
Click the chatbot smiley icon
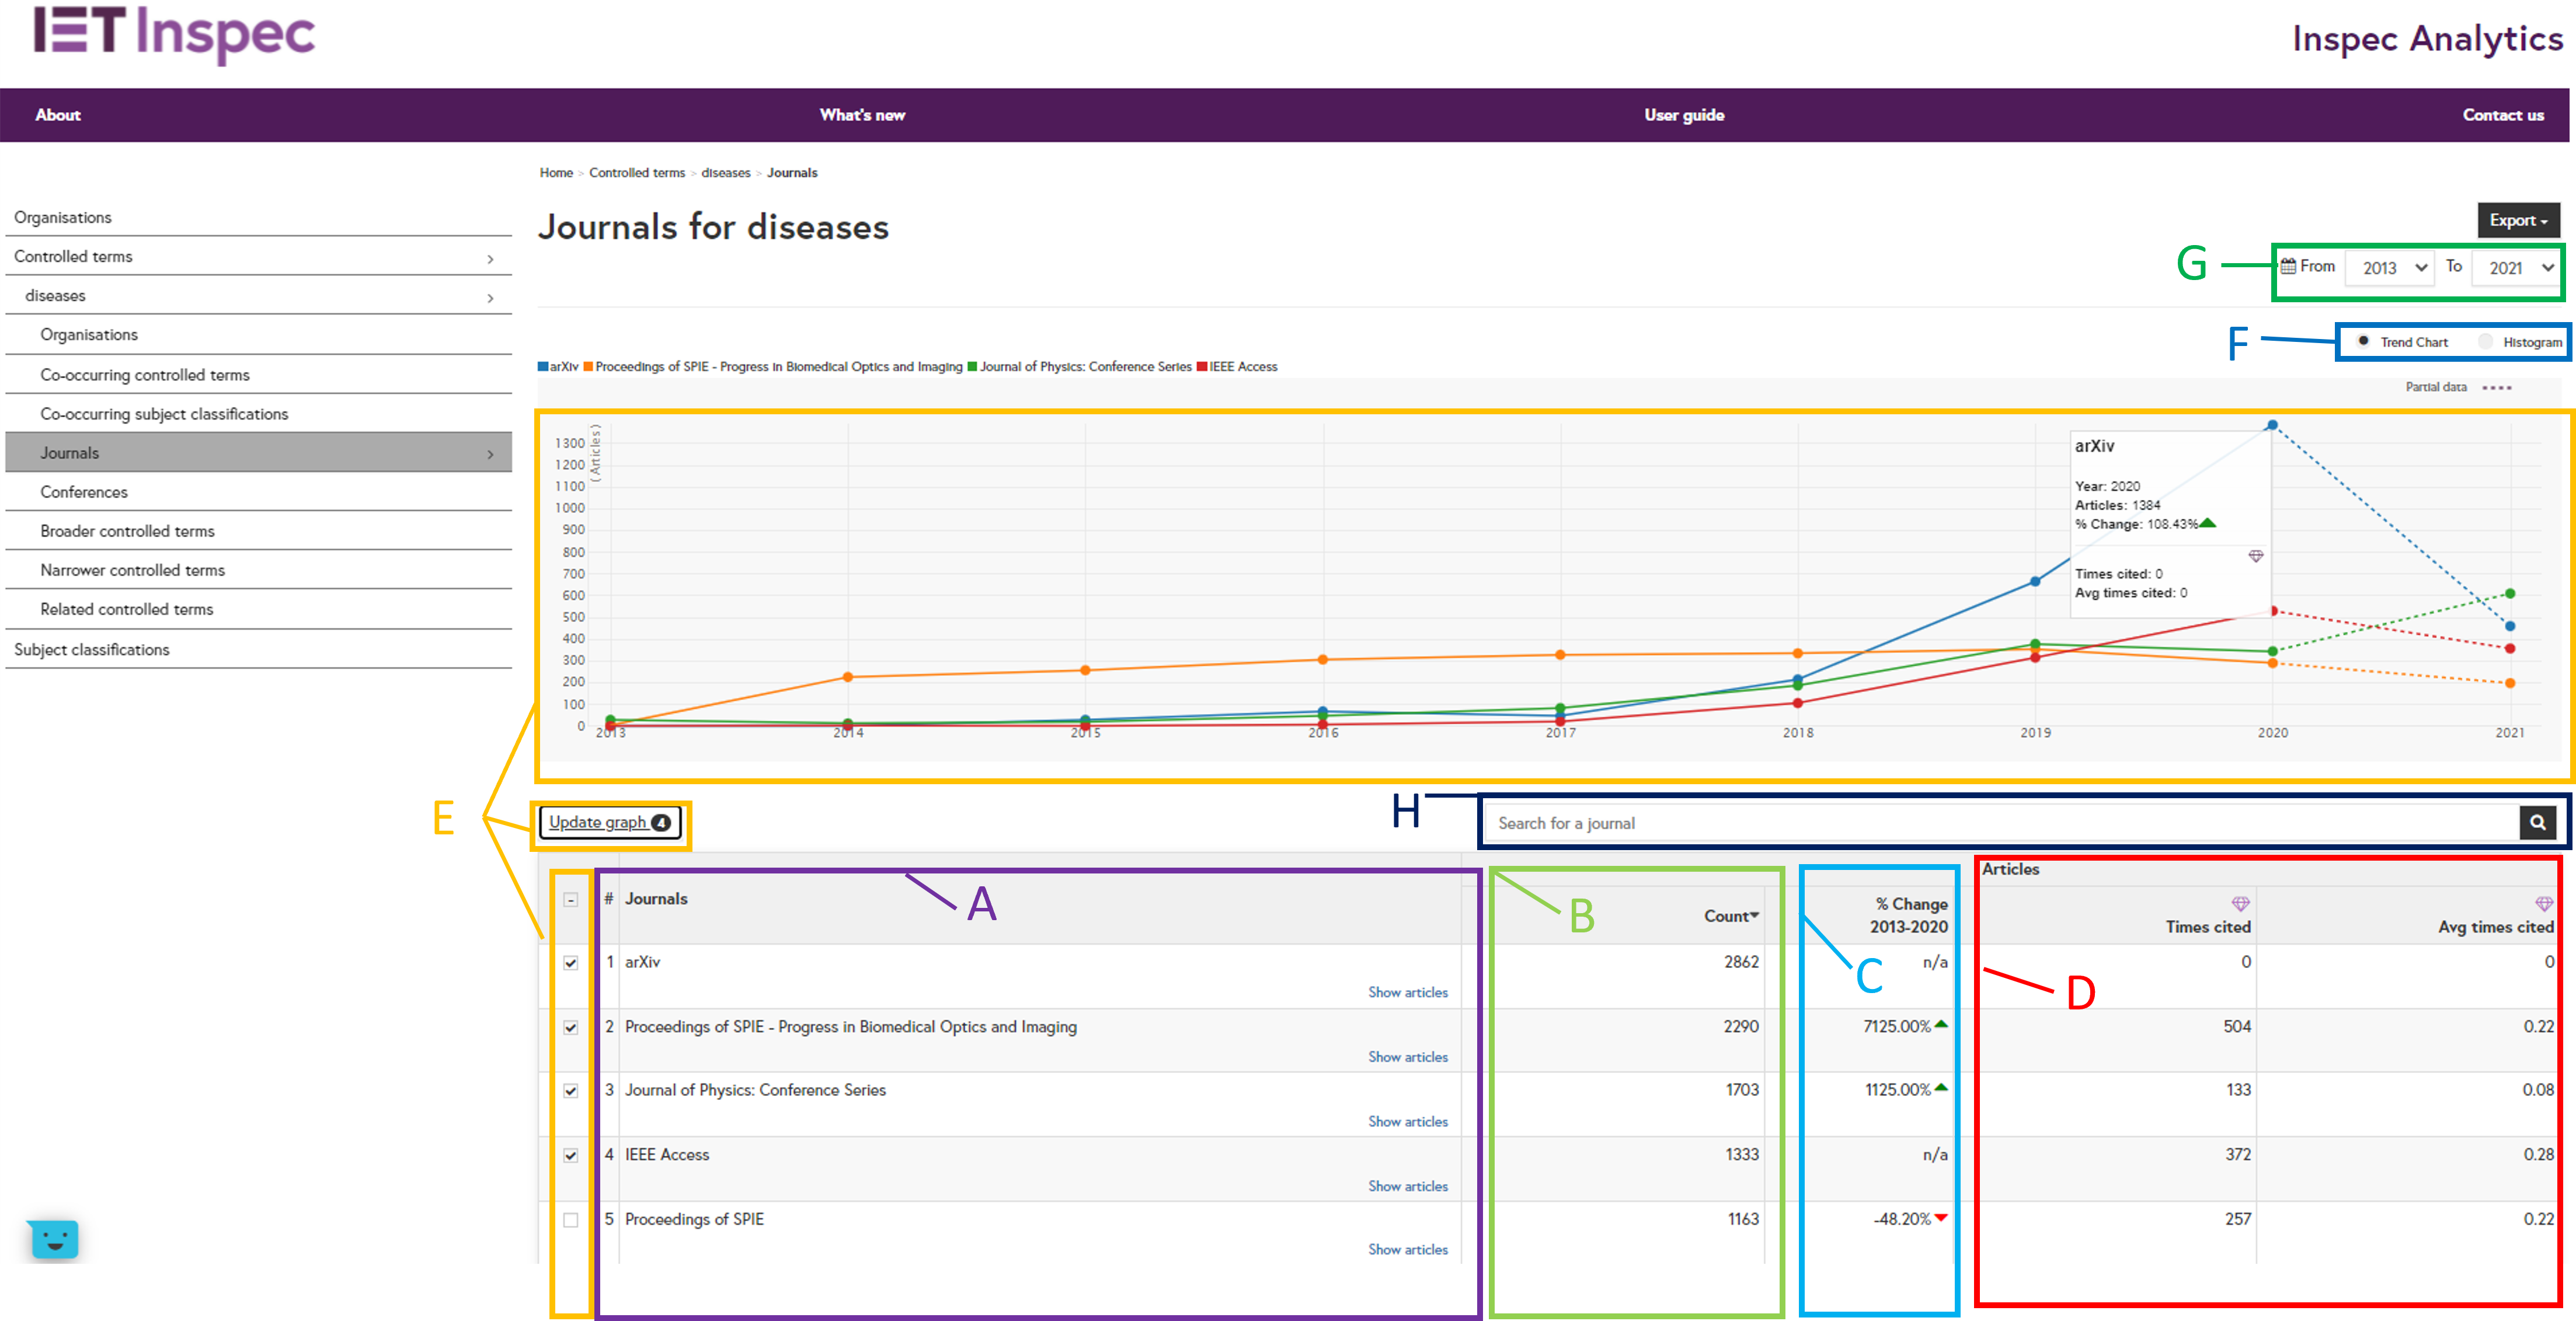54,1239
